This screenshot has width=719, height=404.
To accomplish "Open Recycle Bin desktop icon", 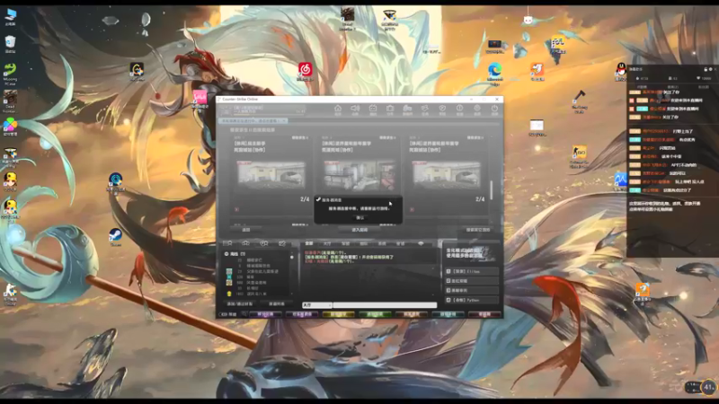I will (x=10, y=44).
